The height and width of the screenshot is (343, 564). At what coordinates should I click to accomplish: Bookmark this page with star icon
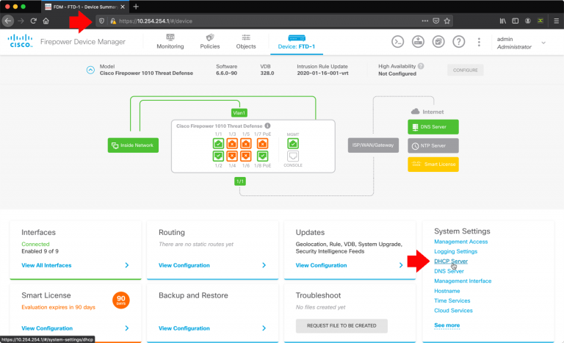pyautogui.click(x=447, y=21)
